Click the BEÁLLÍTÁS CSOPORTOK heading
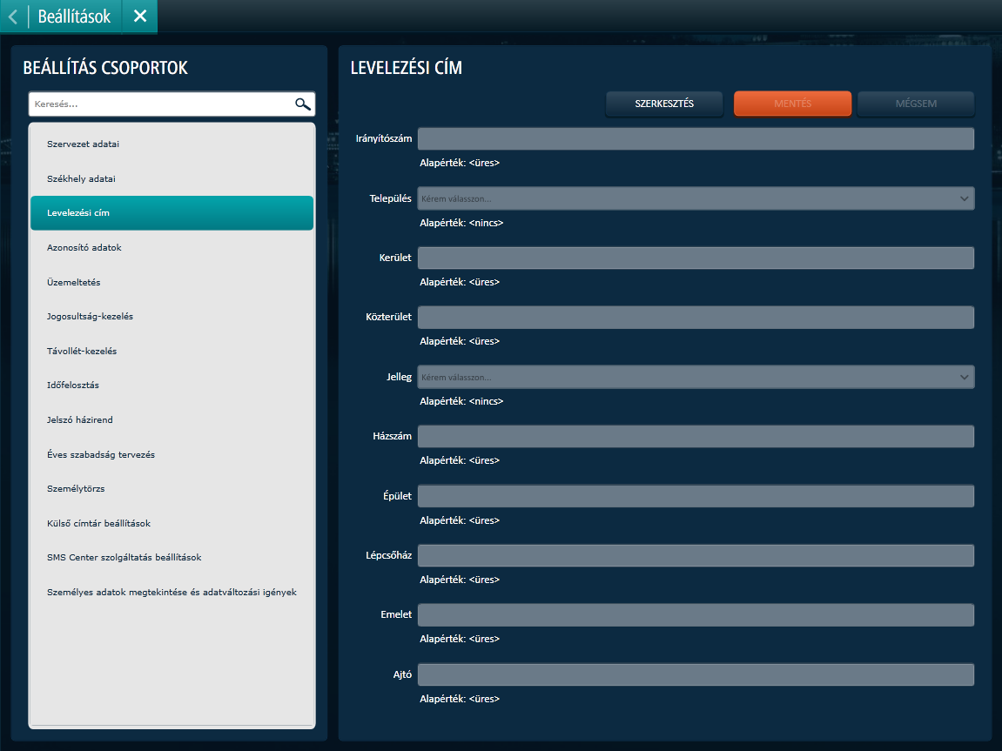 click(105, 68)
